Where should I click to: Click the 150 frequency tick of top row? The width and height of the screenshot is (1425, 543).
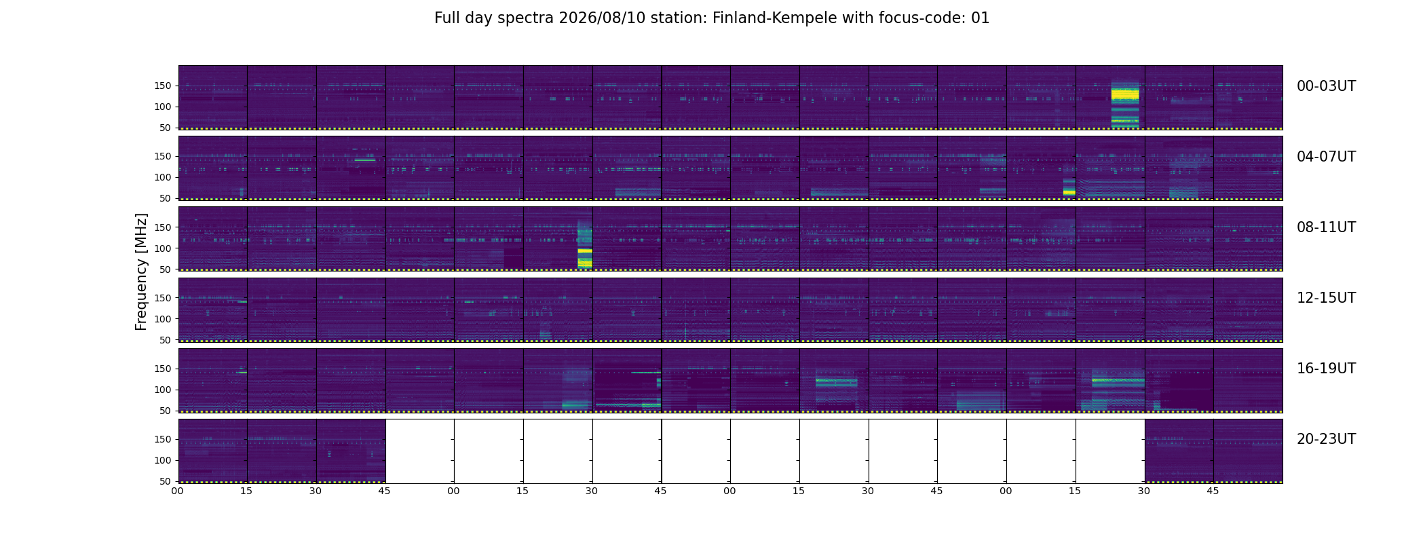coord(164,86)
